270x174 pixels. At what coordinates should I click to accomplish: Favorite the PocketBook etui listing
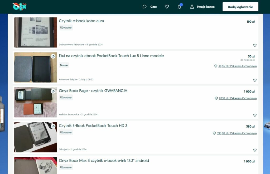(255, 80)
